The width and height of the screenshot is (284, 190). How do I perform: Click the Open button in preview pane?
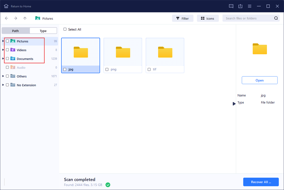(x=259, y=80)
